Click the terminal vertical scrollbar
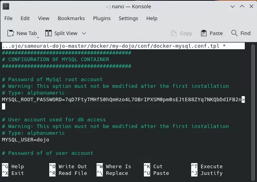 pyautogui.click(x=253, y=112)
